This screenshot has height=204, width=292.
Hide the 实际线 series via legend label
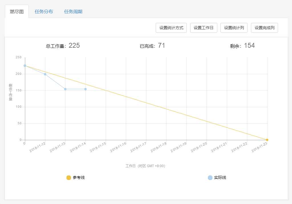pyautogui.click(x=220, y=178)
